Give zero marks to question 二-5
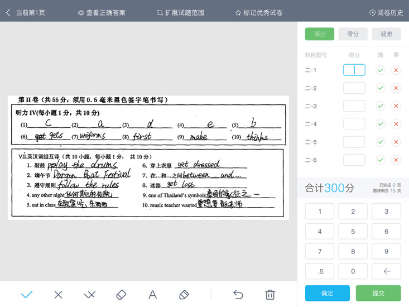This screenshot has height=307, width=409. coord(396,142)
